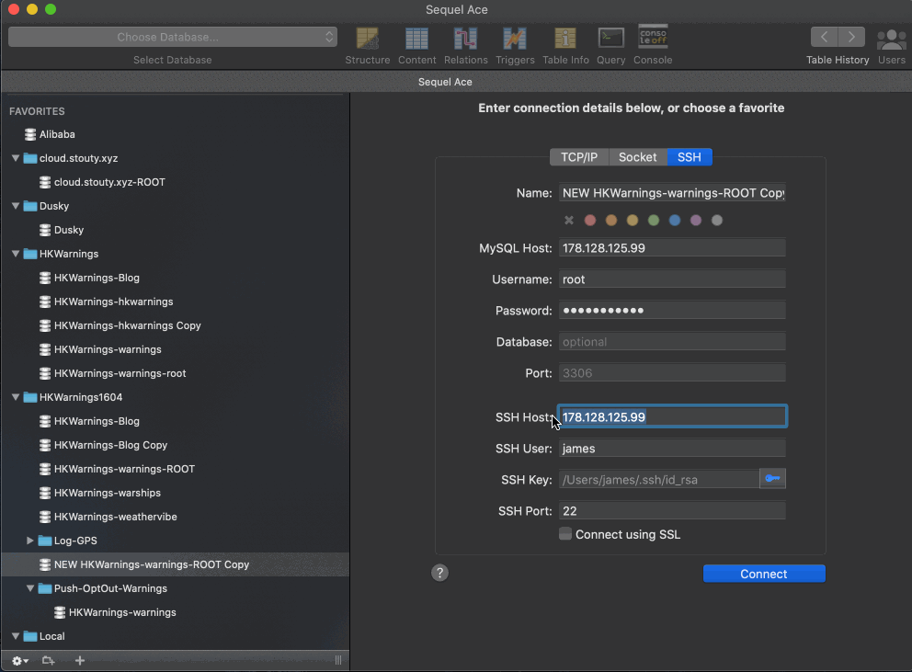Switch to the Socket tab
This screenshot has width=912, height=672.
tap(637, 157)
